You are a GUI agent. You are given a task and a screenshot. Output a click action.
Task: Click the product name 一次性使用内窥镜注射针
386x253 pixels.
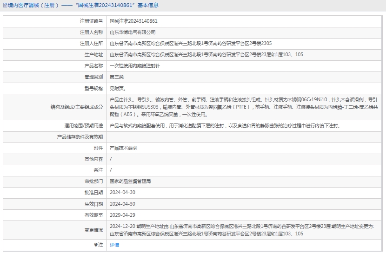tap(134, 66)
